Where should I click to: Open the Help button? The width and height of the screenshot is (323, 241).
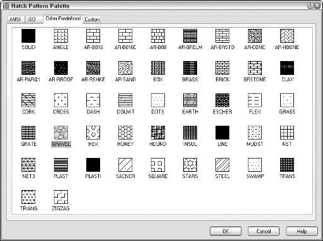[x=302, y=232]
